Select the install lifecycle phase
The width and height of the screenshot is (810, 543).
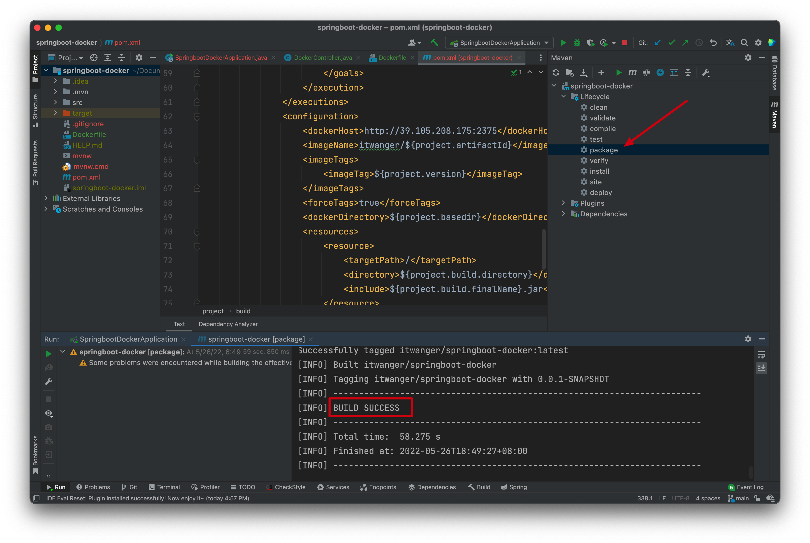[599, 171]
